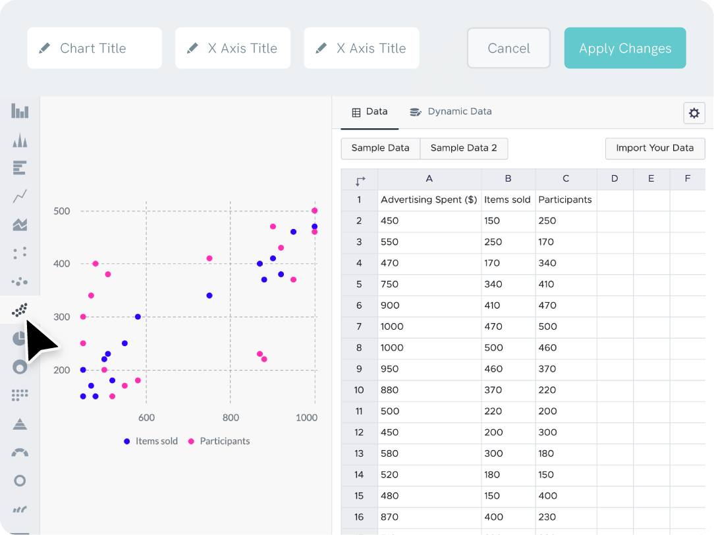Open the Data tab

click(370, 112)
